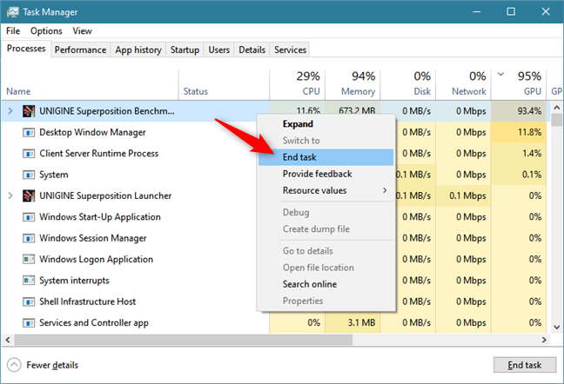Click the Windows Start-Up Application icon

click(x=29, y=217)
